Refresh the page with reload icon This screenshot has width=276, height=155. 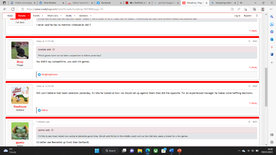click(13, 9)
